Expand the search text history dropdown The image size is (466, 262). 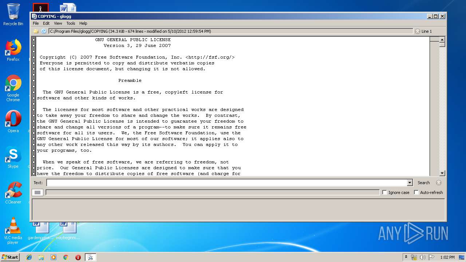tap(410, 183)
